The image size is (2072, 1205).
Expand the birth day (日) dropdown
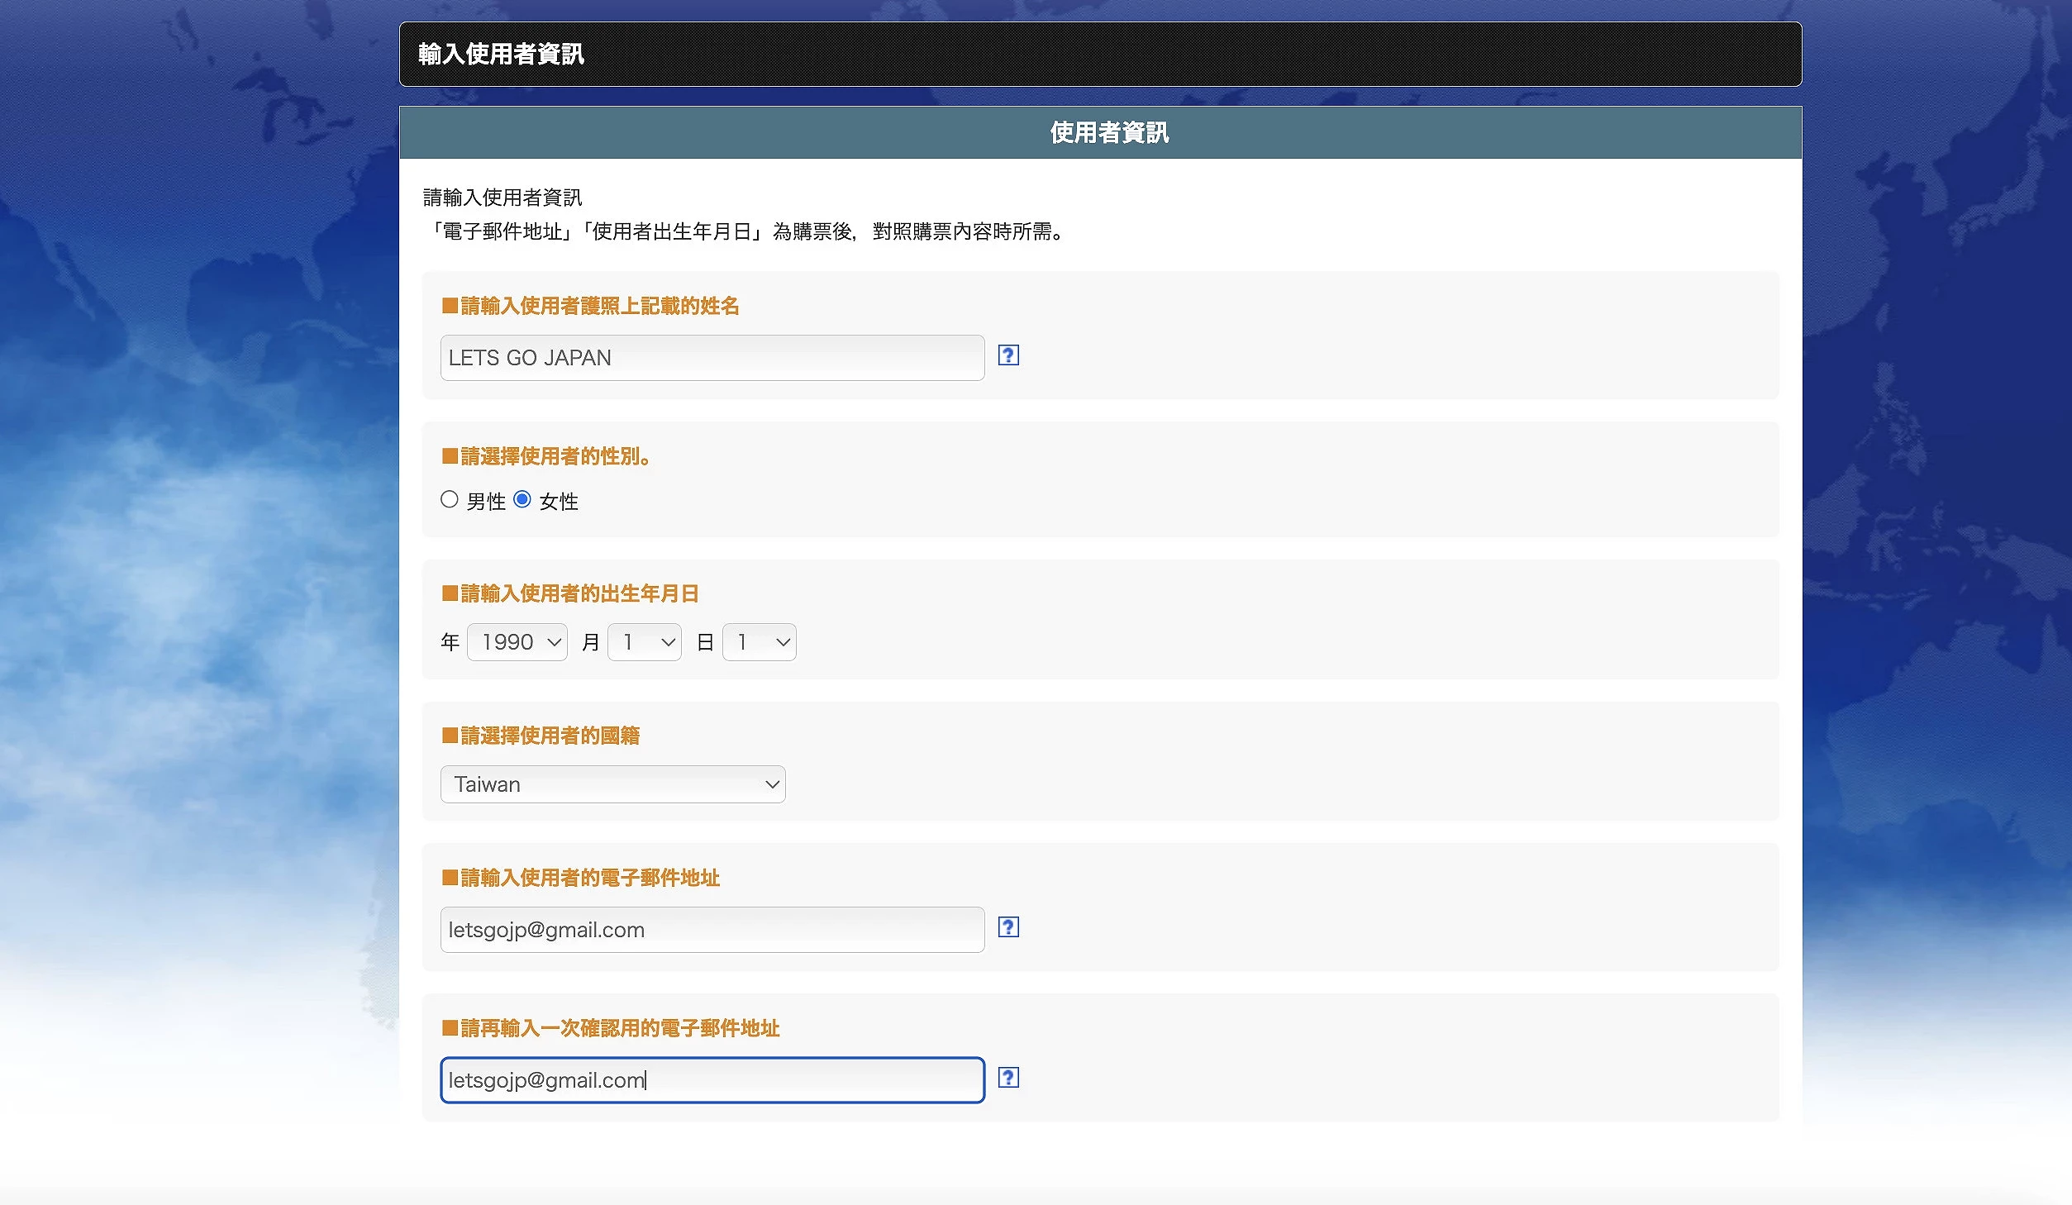click(759, 642)
